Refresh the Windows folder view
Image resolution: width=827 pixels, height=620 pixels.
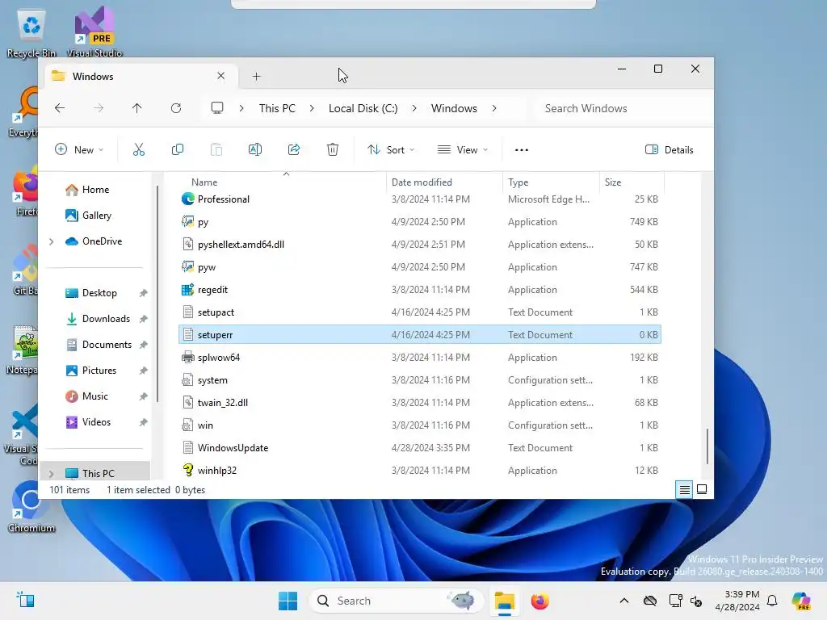[176, 108]
